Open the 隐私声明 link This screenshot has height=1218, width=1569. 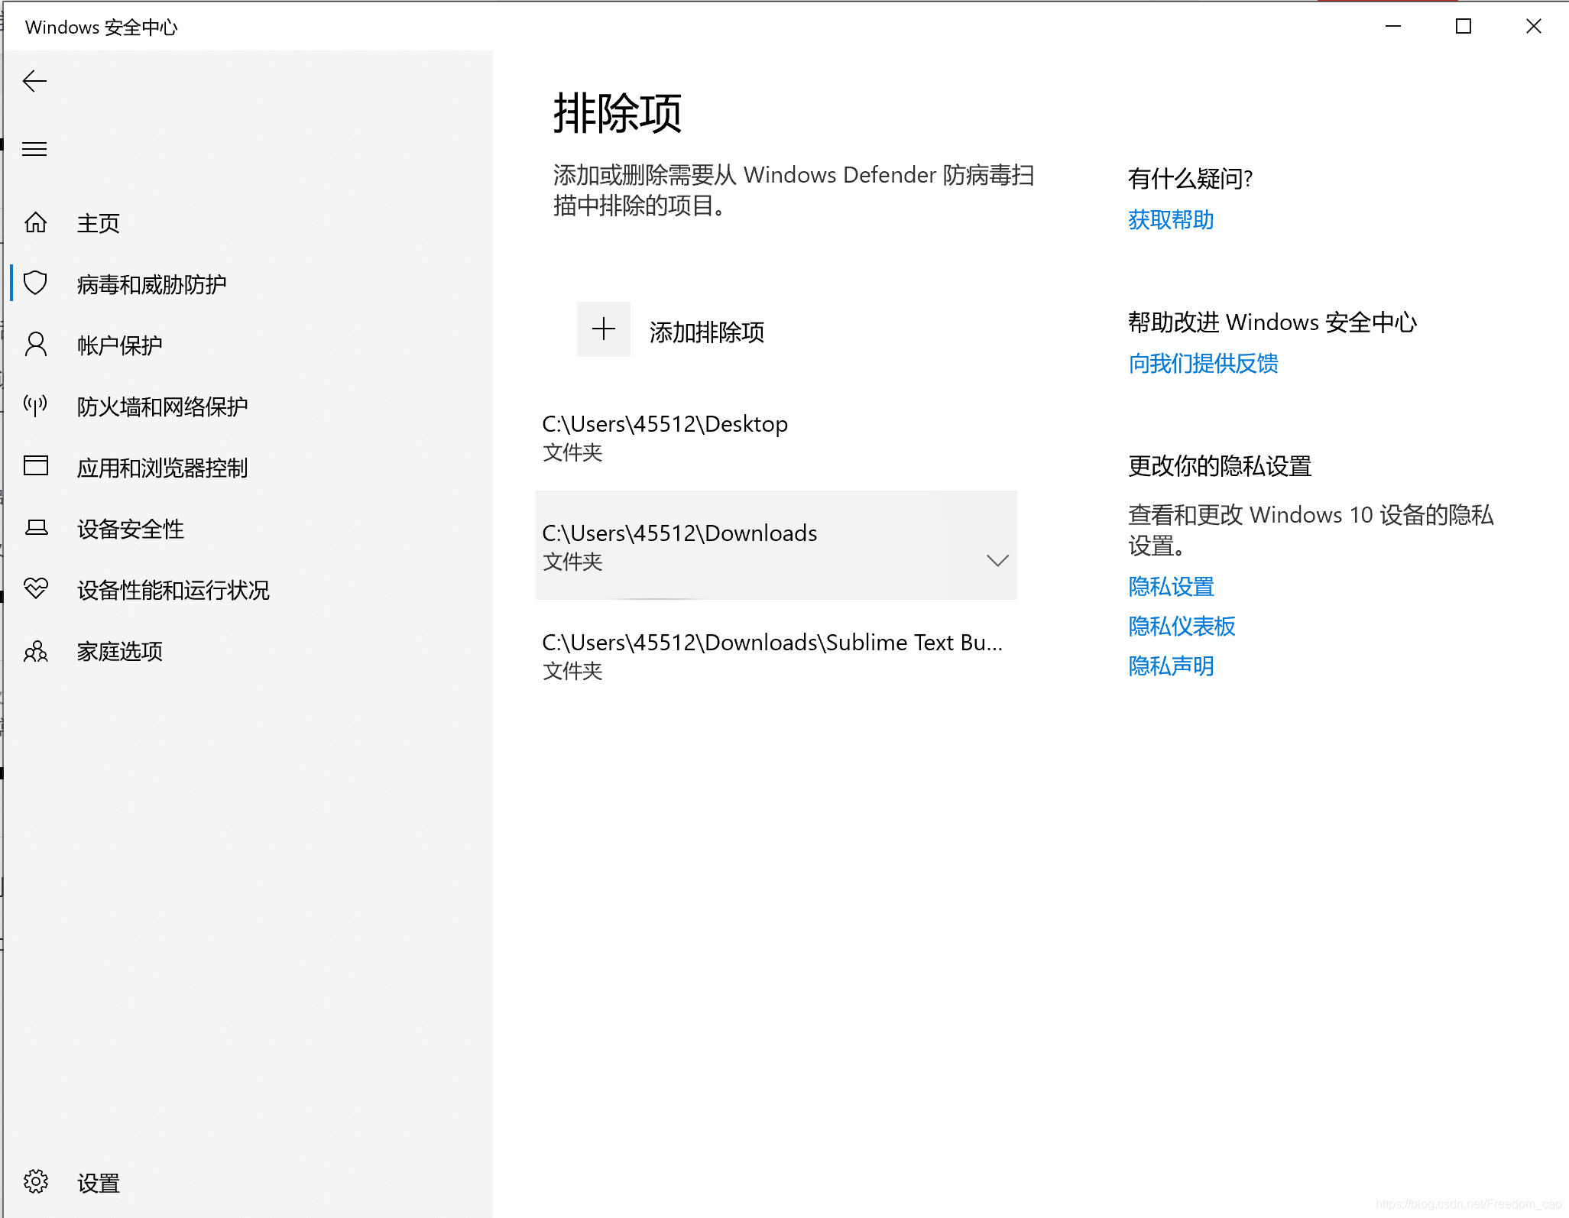[x=1171, y=666]
